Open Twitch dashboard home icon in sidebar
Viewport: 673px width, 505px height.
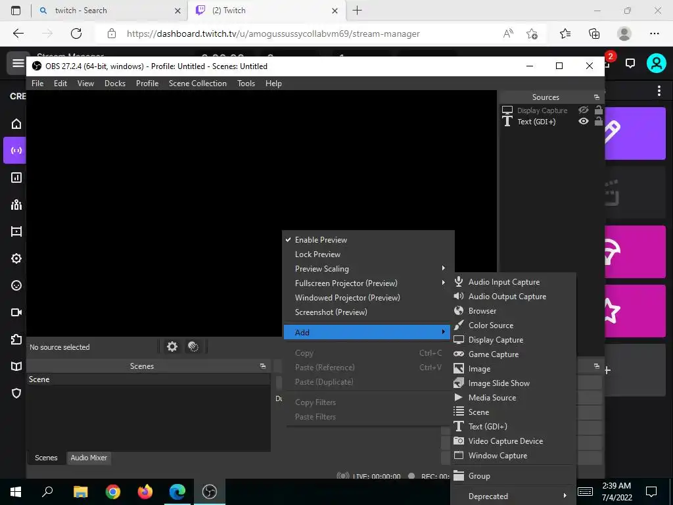(16, 124)
